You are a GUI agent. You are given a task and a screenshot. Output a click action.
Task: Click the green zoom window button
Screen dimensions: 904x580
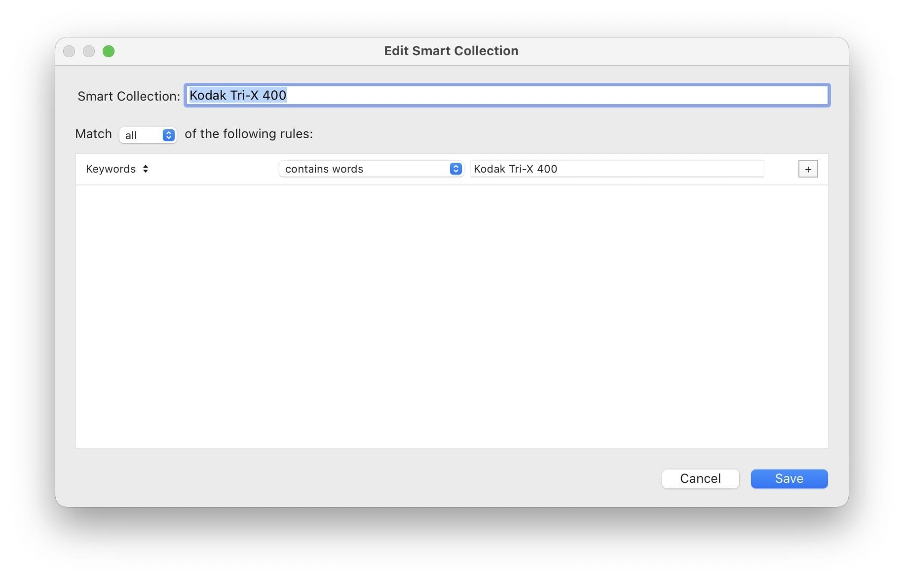click(x=109, y=51)
